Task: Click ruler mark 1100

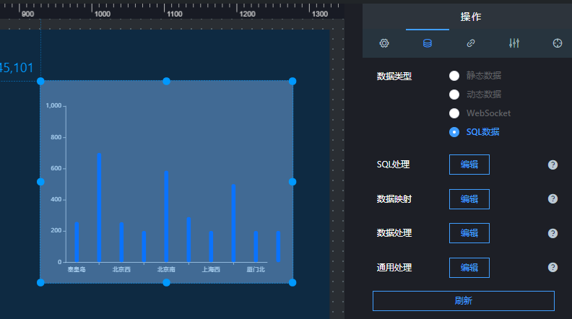Action: (174, 14)
